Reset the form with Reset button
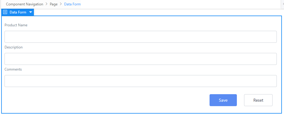284x116 pixels. coord(258,100)
